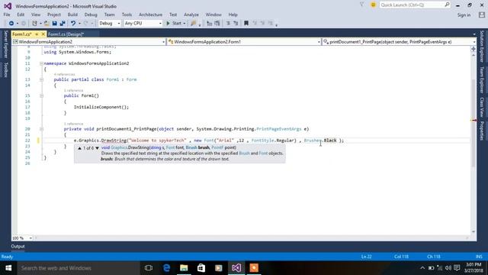This screenshot has height=275, width=488.
Task: Open the Store app from the taskbar
Action: coord(201,268)
